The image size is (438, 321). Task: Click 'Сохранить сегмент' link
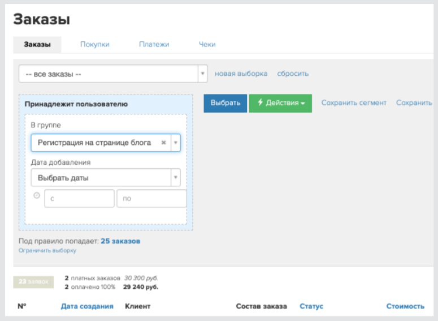pyautogui.click(x=354, y=102)
